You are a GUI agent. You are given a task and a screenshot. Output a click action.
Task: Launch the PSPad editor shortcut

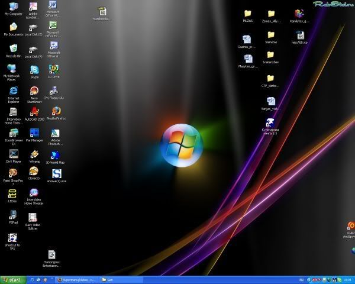(13, 217)
